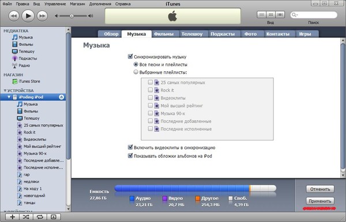The width and height of the screenshot is (346, 222).
Task: Click the Отменить button
Action: tap(320, 189)
